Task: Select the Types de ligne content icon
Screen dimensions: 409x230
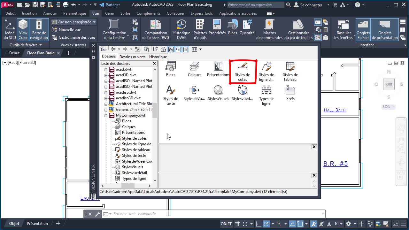Action: coord(266,96)
